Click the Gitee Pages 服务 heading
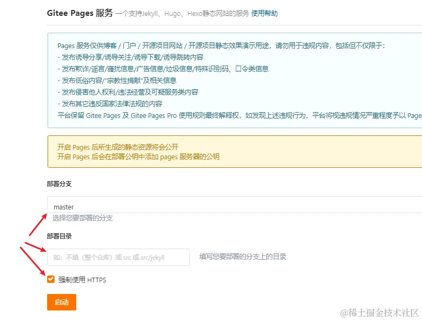The image size is (422, 321). pos(79,13)
